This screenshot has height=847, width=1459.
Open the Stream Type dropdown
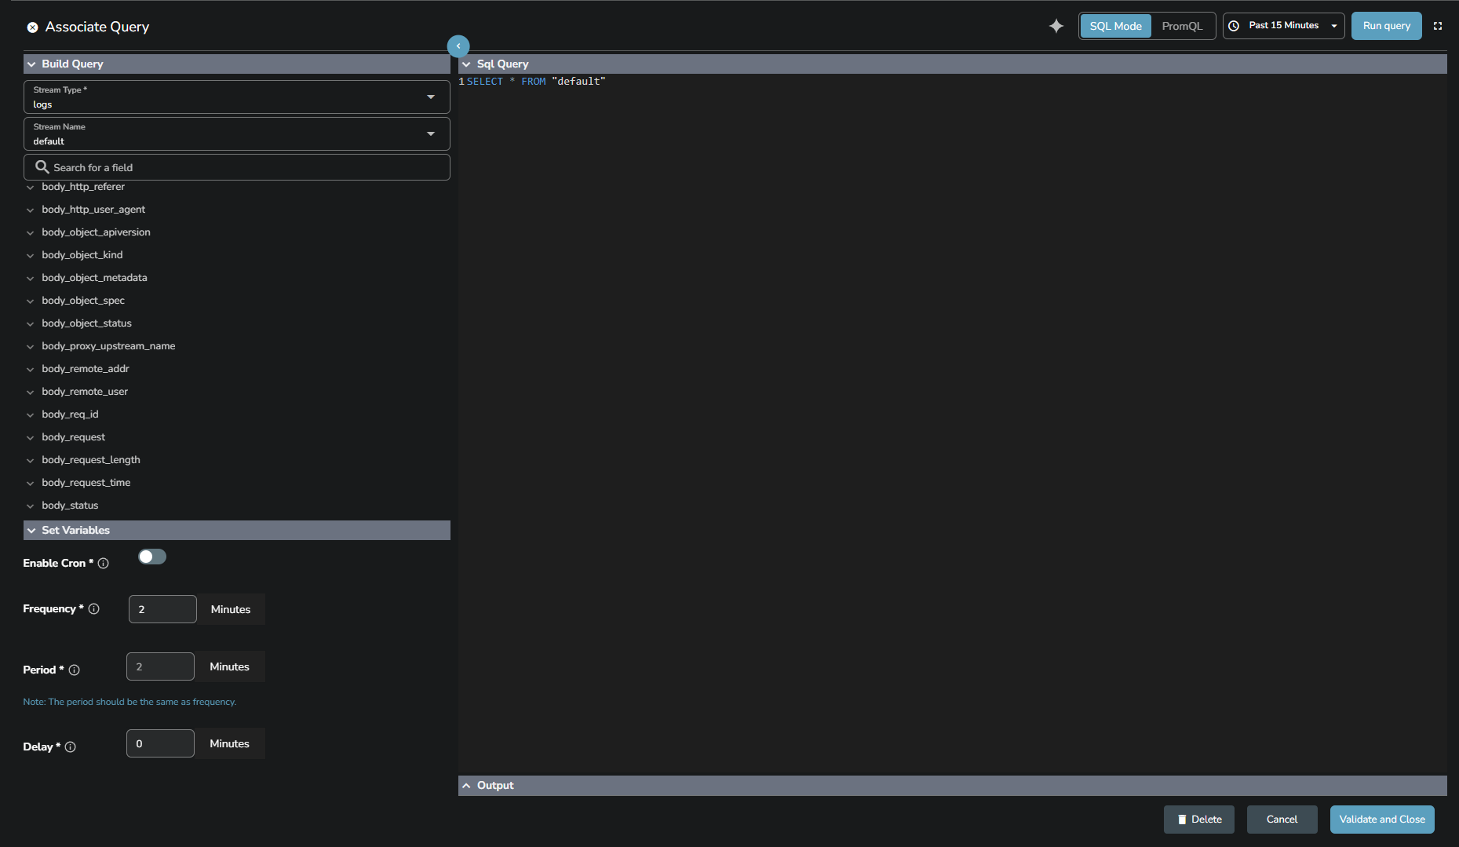pos(431,96)
